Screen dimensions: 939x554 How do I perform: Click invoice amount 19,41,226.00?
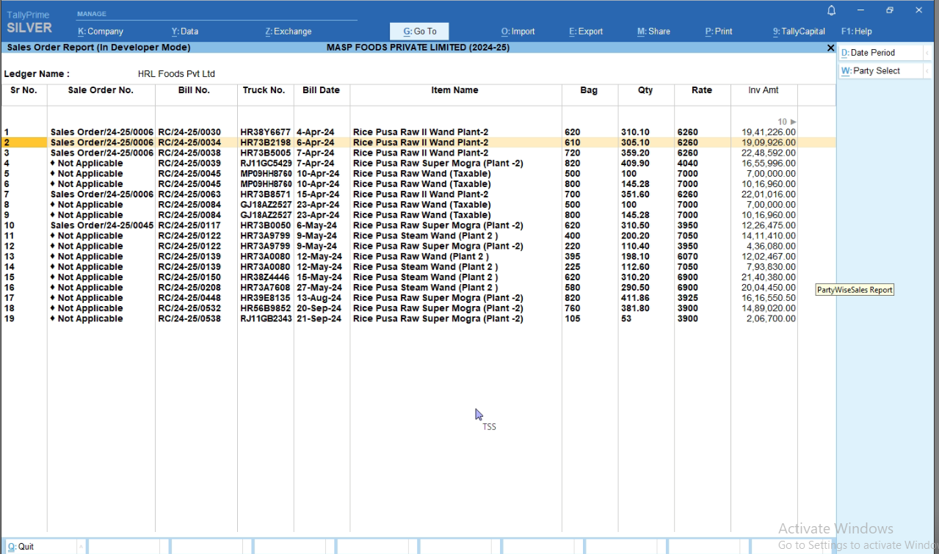tap(769, 132)
